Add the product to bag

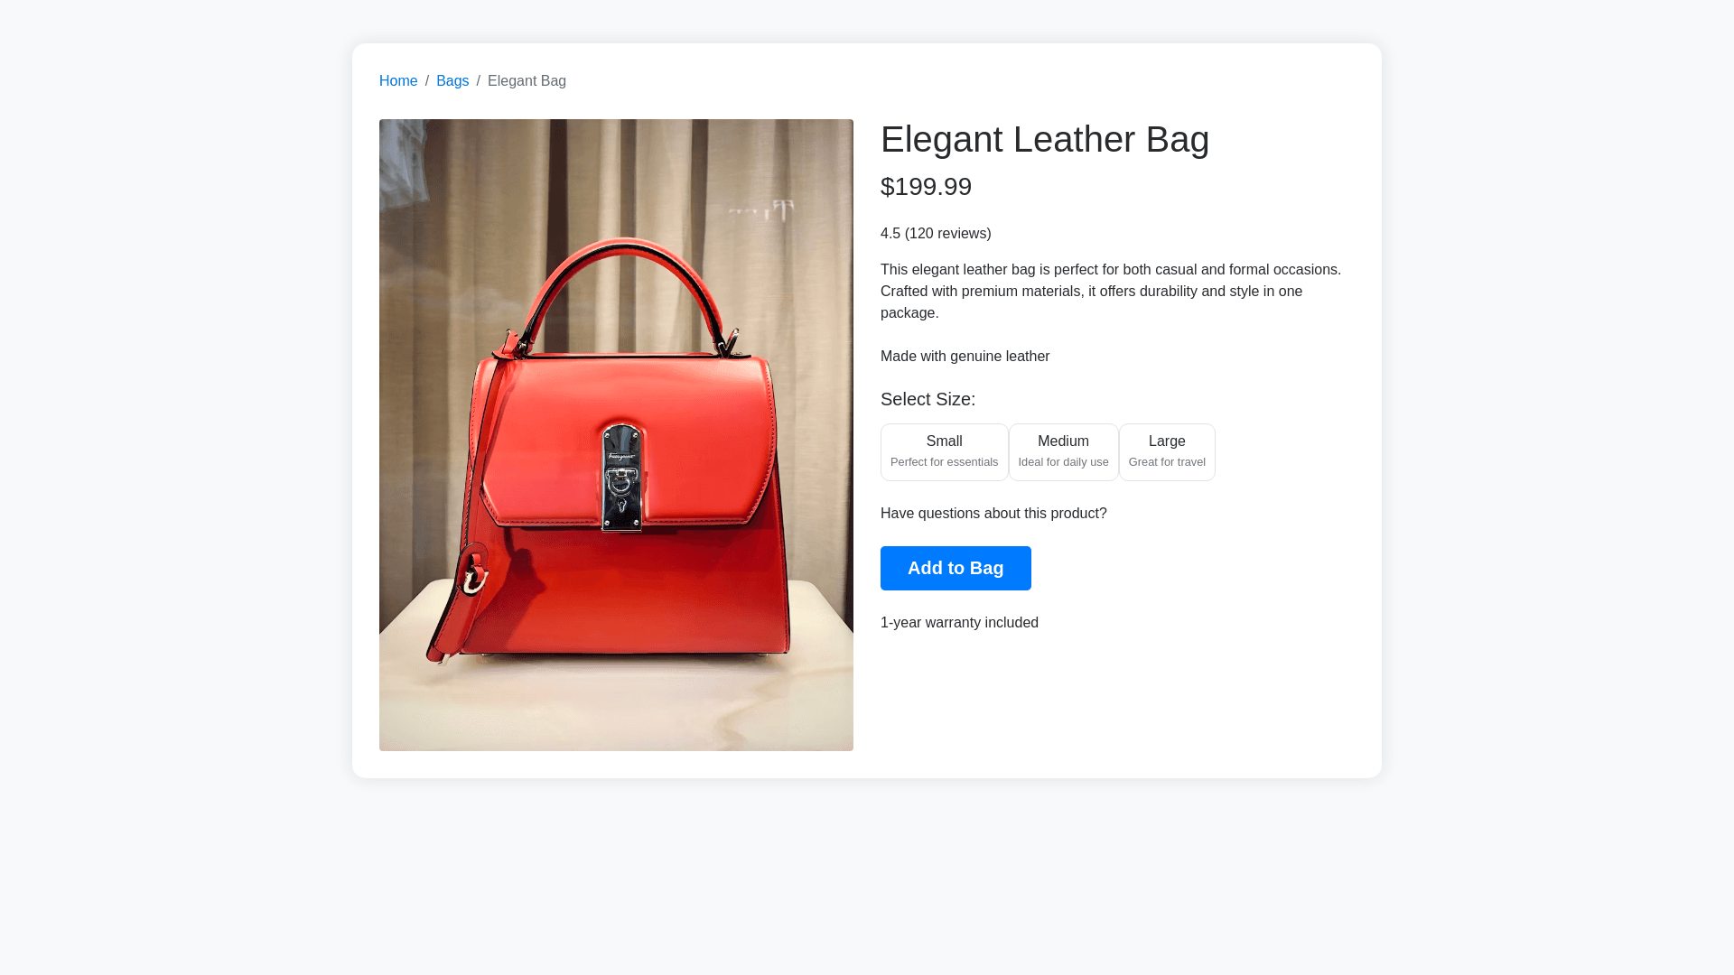click(956, 568)
